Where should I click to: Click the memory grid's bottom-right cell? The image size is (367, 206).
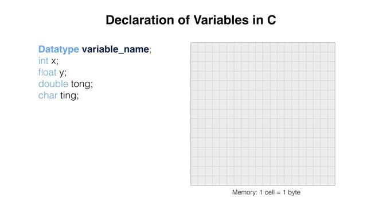331,181
